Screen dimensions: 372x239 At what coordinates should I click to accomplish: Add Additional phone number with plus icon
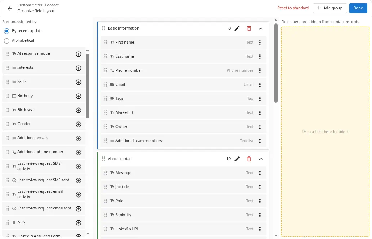pyautogui.click(x=79, y=152)
